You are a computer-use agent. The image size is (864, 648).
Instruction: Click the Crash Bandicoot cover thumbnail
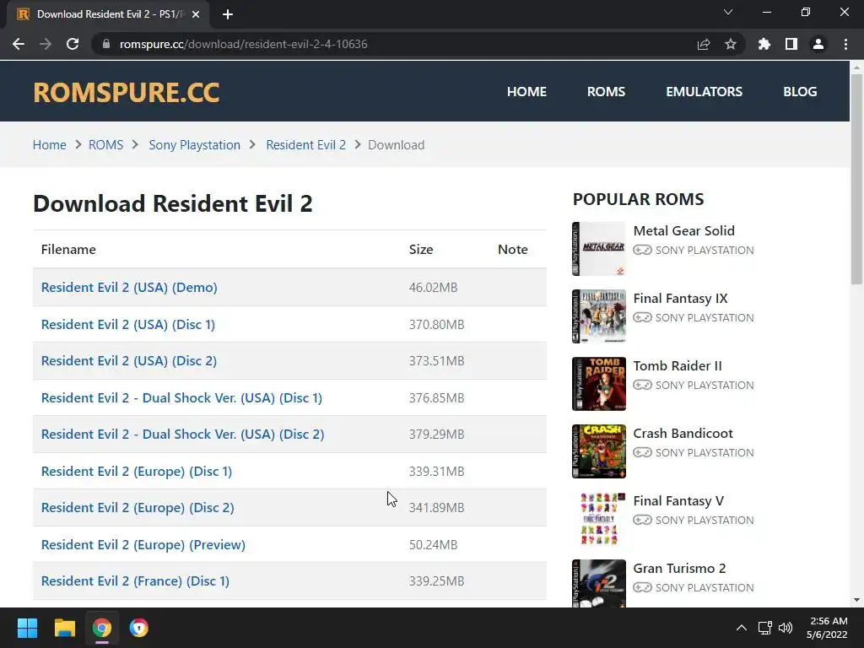599,451
